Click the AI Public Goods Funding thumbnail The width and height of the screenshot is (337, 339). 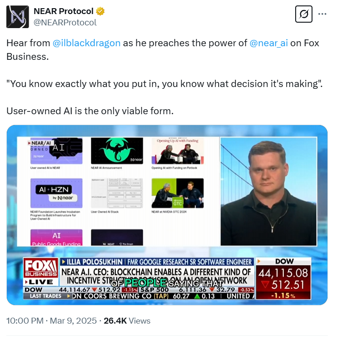click(x=56, y=237)
